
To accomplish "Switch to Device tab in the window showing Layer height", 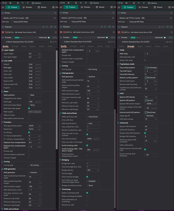I will (42, 7).
